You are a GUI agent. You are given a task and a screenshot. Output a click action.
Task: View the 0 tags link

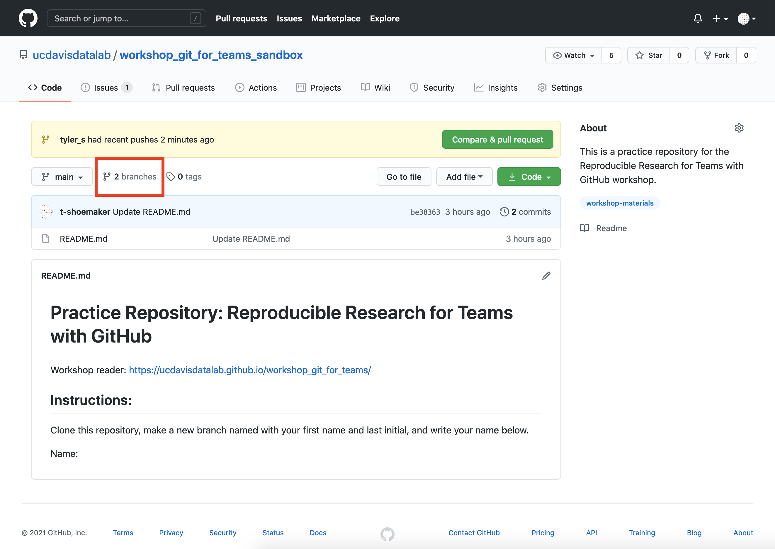tap(184, 177)
